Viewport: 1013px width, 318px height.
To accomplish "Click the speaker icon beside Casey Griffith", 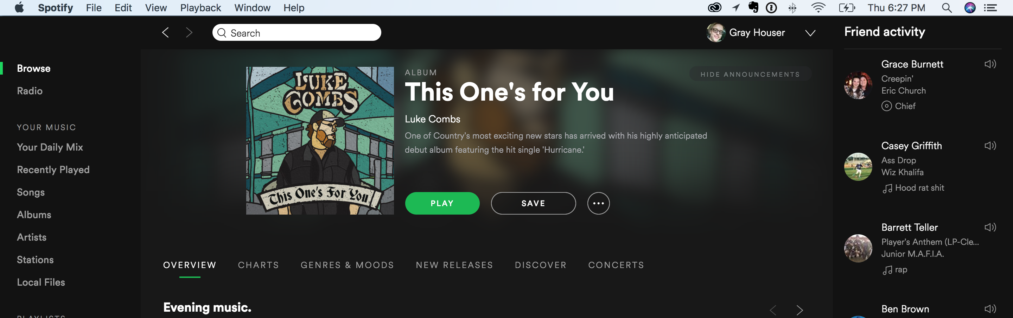I will [x=990, y=146].
